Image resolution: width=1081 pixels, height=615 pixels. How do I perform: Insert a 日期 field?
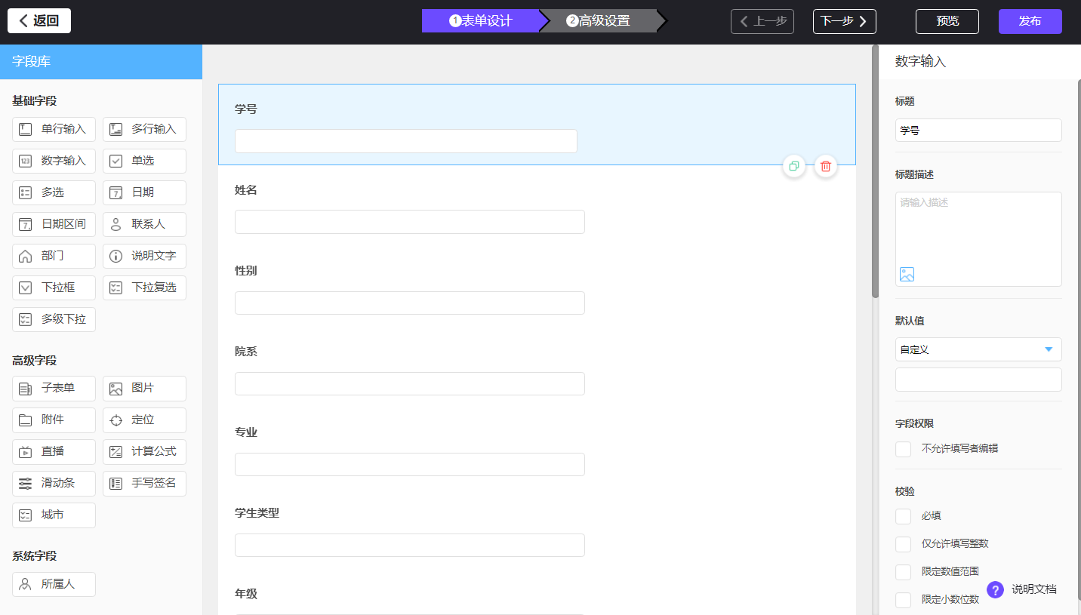[144, 192]
